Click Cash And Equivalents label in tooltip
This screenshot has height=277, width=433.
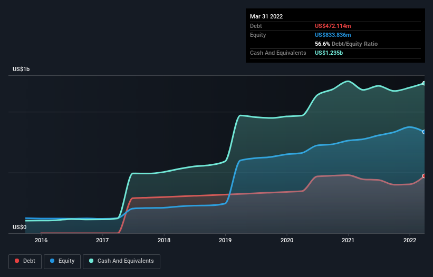[x=278, y=53]
